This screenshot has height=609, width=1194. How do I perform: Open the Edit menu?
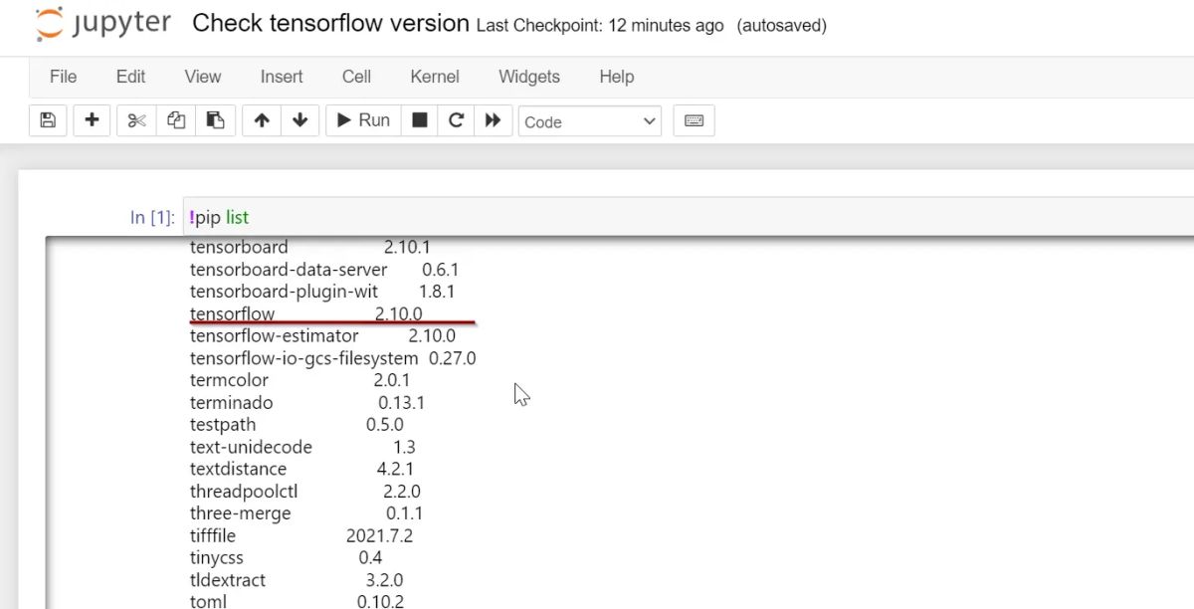(130, 77)
